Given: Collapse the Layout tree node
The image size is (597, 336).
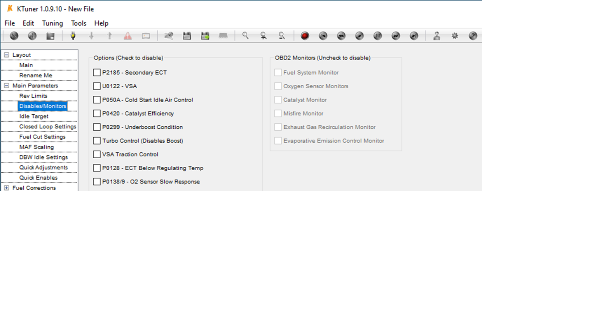Looking at the screenshot, I should (x=7, y=55).
